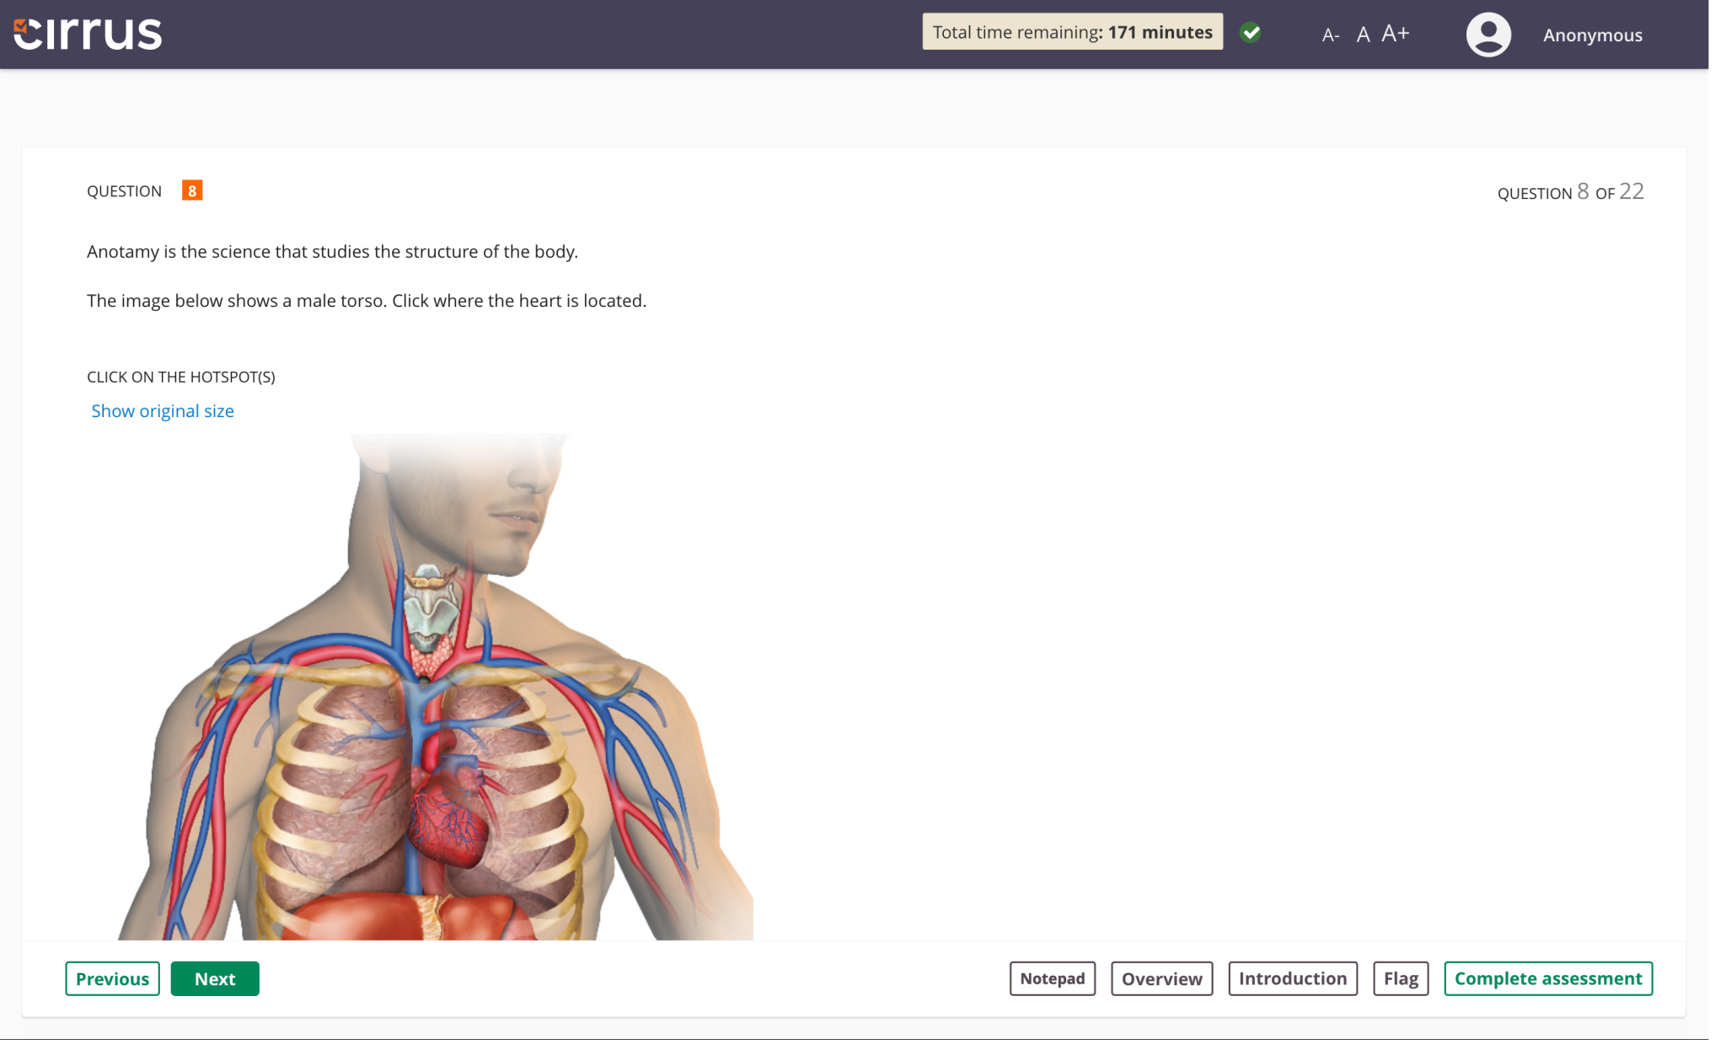
Task: Reset font size with middle A
Action: 1363,35
